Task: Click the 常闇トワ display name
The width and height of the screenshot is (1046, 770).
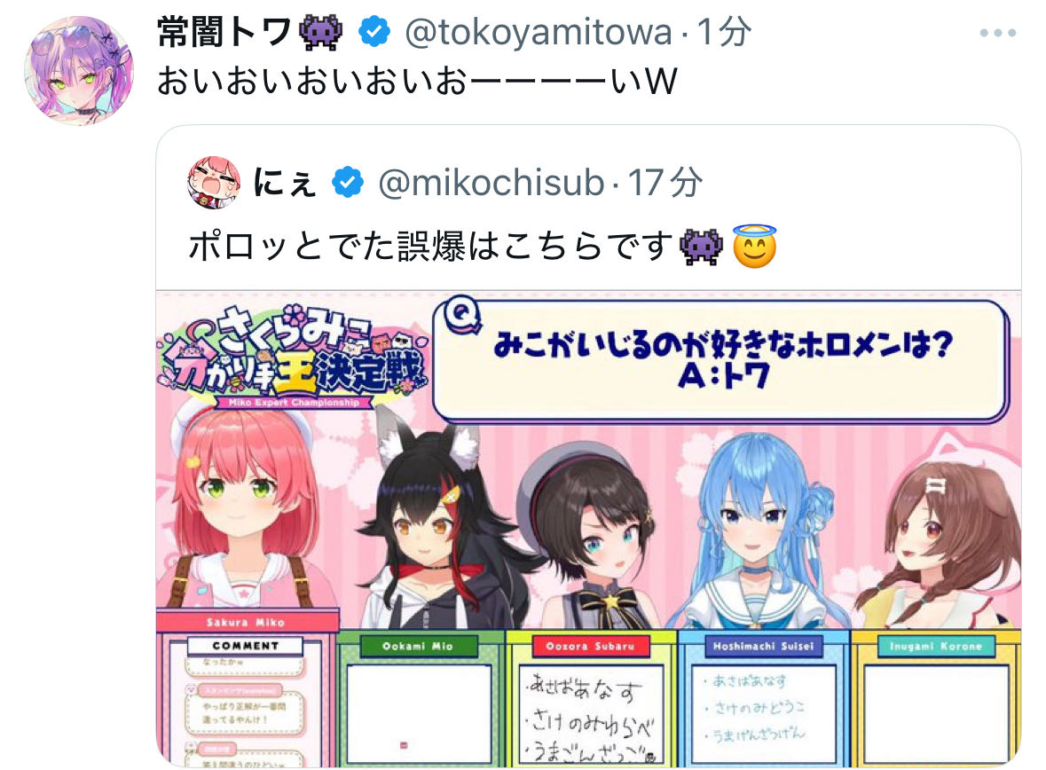Action: pos(224,32)
